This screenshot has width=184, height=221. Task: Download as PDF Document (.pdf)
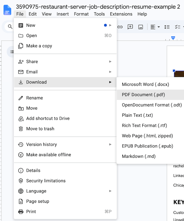point(151,95)
